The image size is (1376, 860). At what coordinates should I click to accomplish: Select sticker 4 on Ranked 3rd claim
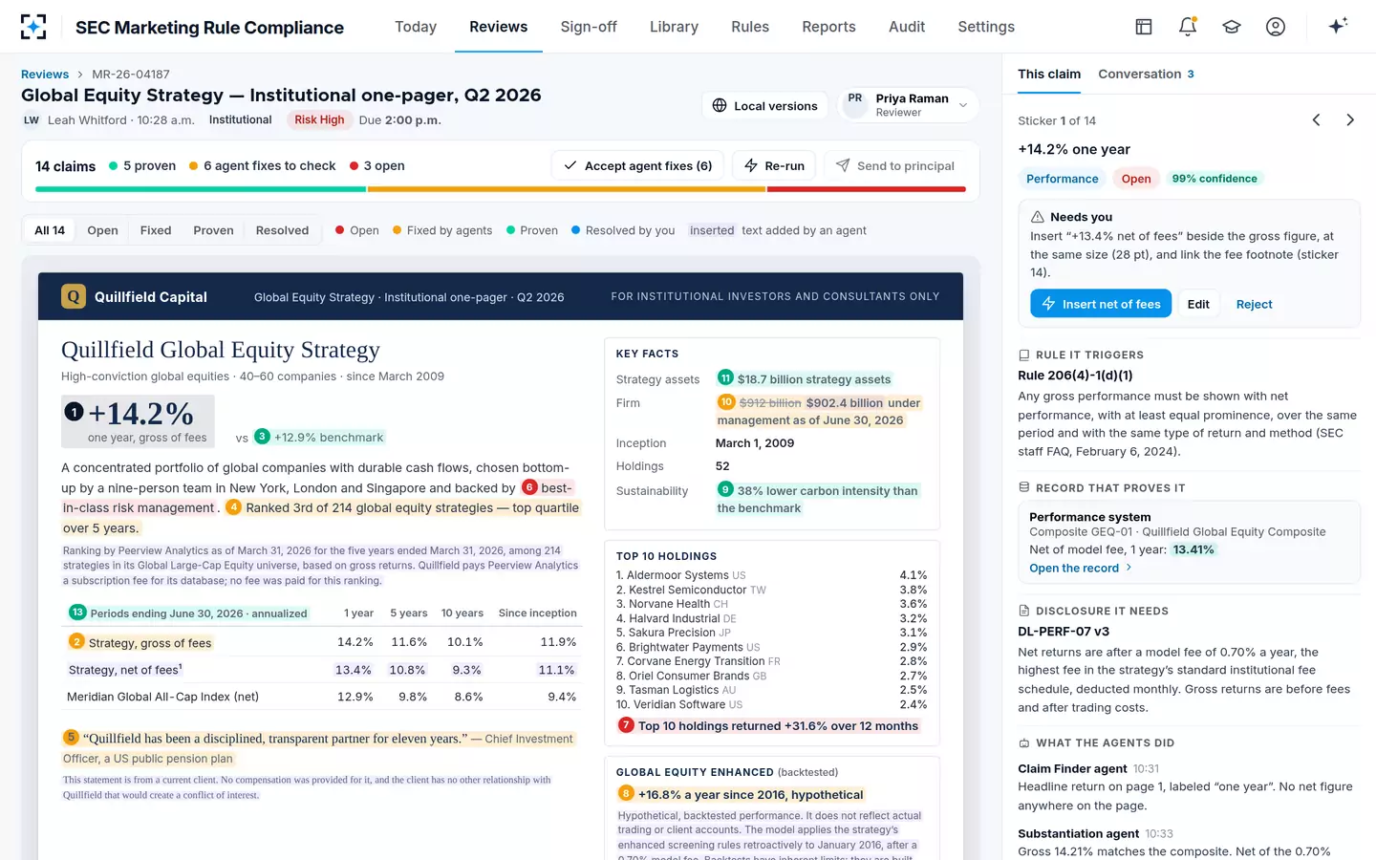tap(234, 507)
